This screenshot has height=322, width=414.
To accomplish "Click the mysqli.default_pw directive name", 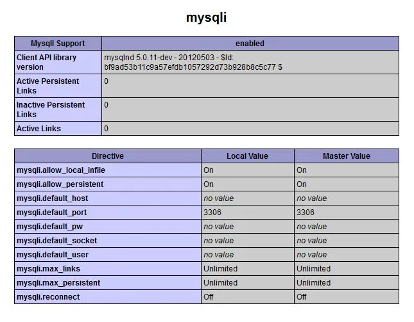I will click(51, 227).
